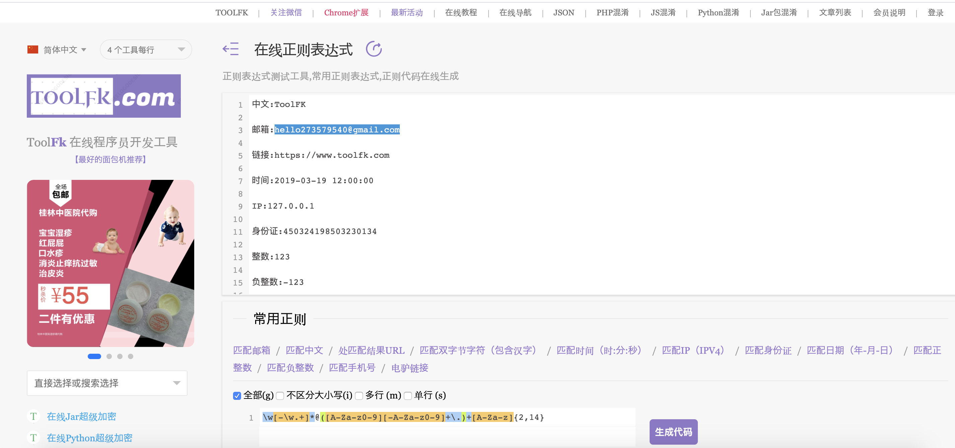Click the refresh icon next to the page title

(x=374, y=48)
